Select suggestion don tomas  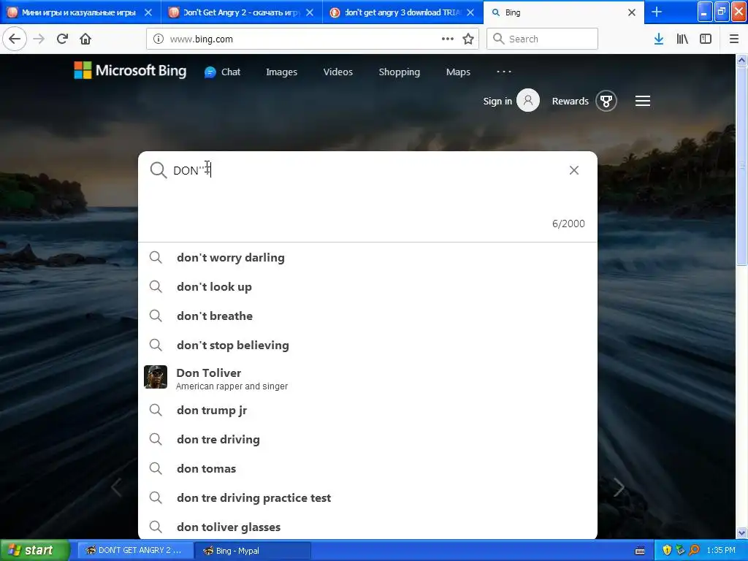pos(367,468)
